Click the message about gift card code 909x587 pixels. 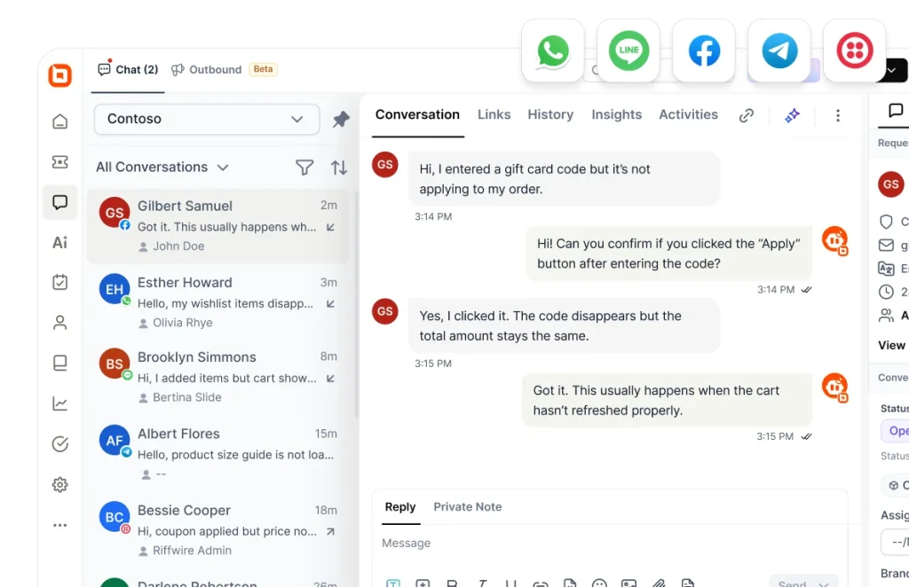pos(564,179)
